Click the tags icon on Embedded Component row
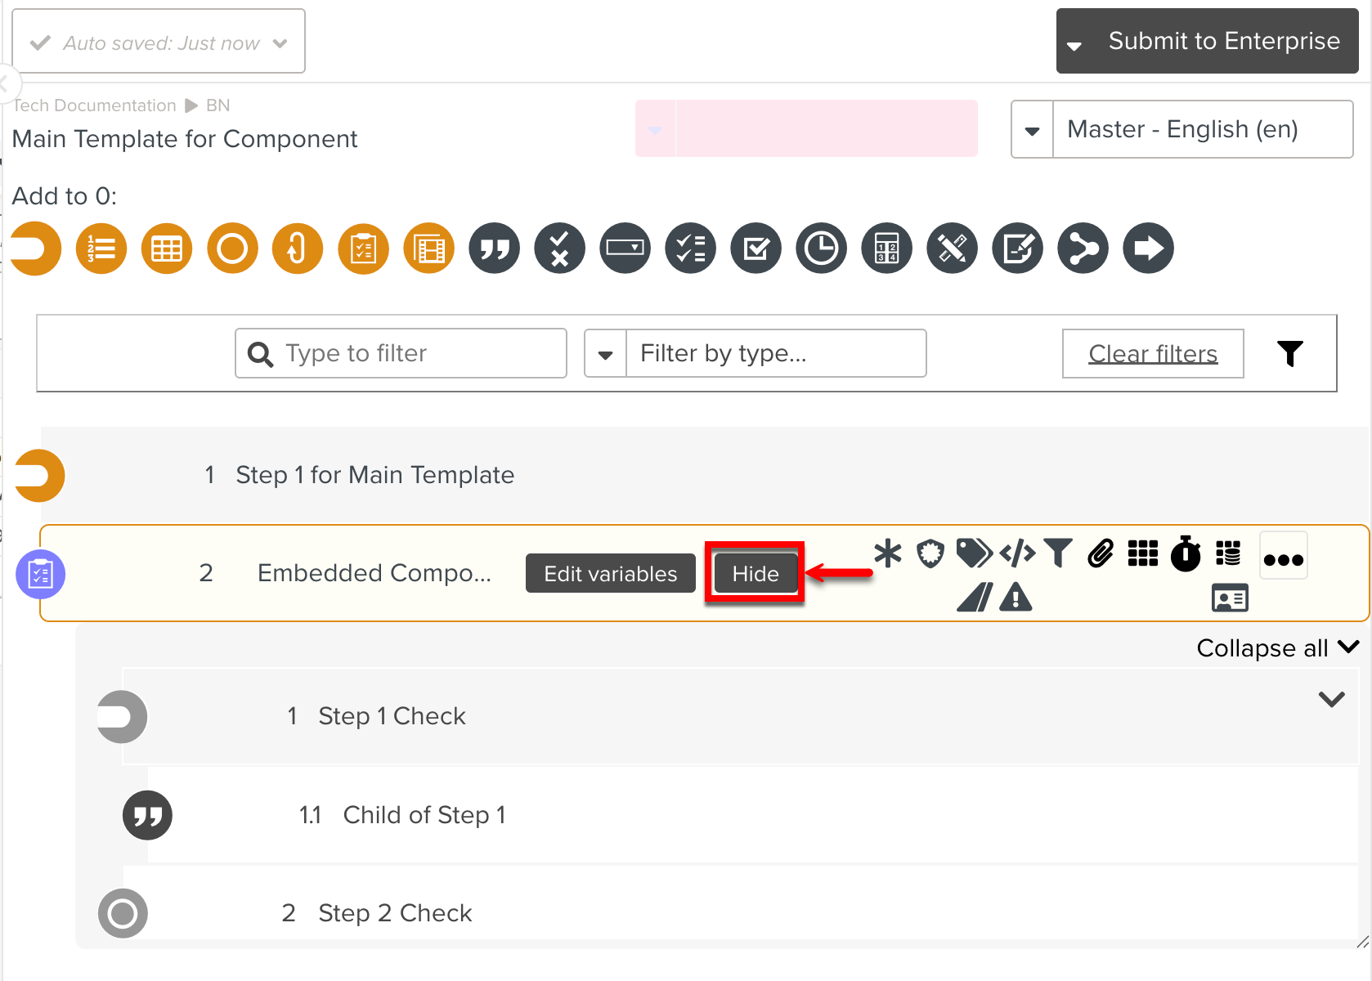This screenshot has width=1372, height=981. pos(973,553)
